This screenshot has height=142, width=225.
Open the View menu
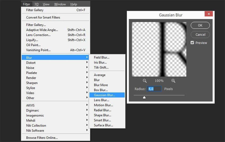pos(46,4)
